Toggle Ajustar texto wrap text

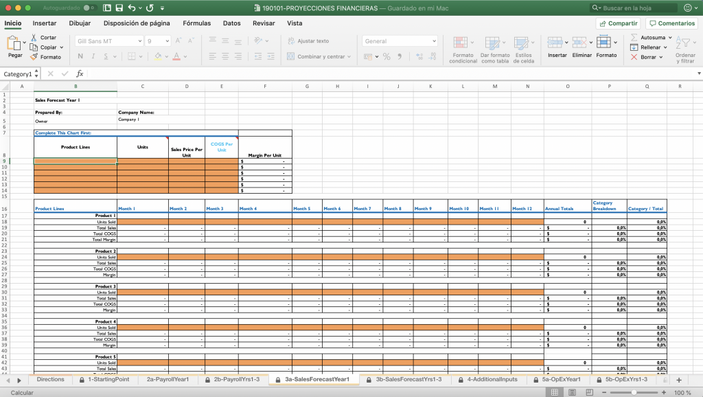(x=308, y=41)
